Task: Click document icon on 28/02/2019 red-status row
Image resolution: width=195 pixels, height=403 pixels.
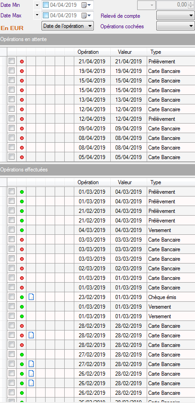Action: pos(31,335)
